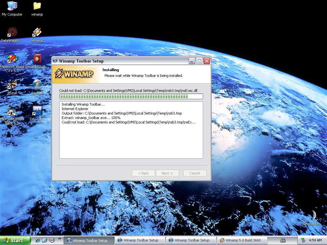Minimize the Winamp Toolbar Setup window
327x245 pixels.
point(192,61)
